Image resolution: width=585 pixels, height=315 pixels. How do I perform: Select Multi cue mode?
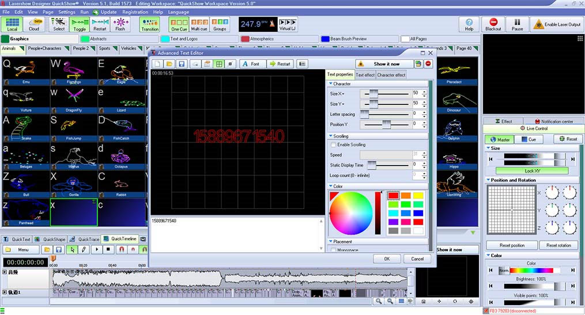pos(199,25)
